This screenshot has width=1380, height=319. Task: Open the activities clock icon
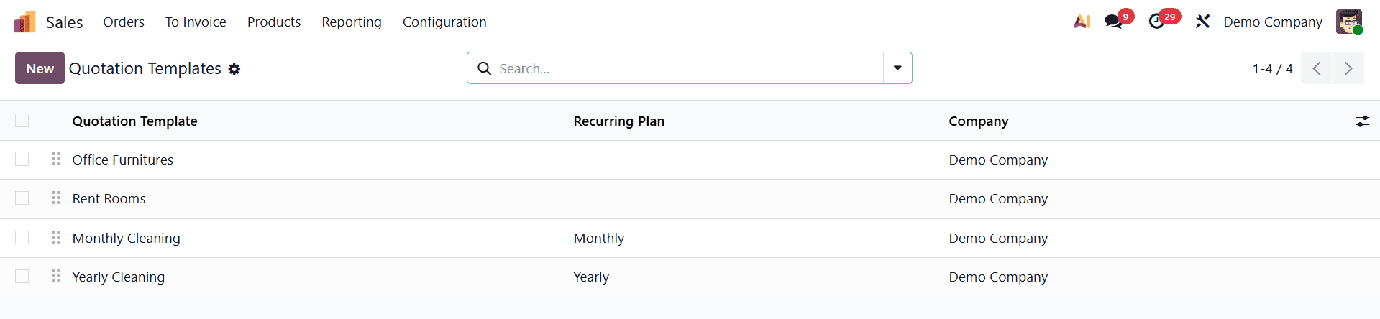[1156, 22]
